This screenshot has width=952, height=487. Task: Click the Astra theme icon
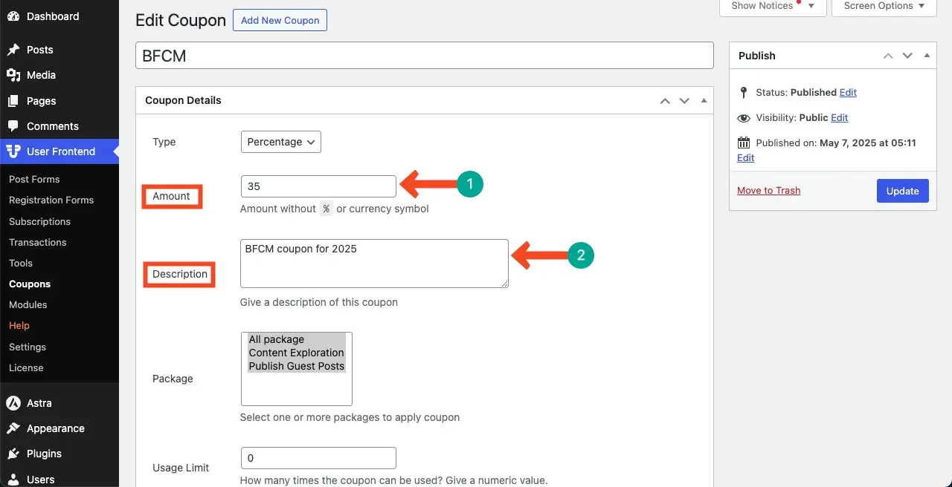tap(13, 403)
